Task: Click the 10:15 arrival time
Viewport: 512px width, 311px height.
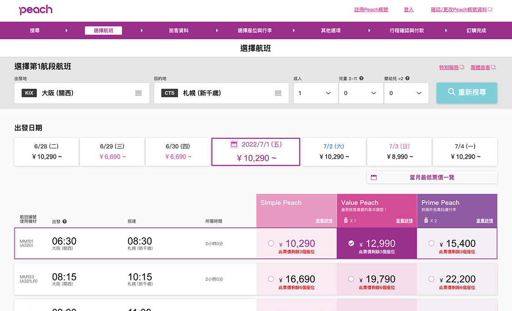Action: coord(140,277)
